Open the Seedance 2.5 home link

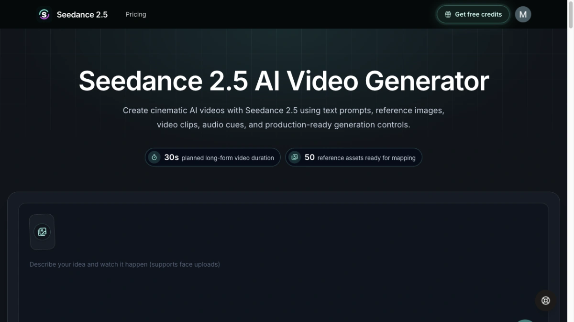coord(73,14)
